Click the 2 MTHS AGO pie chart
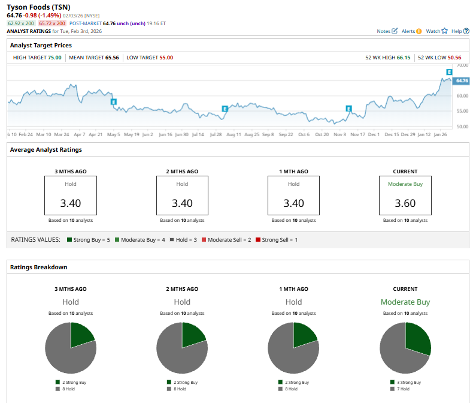This screenshot has height=403, width=476. pyautogui.click(x=182, y=348)
